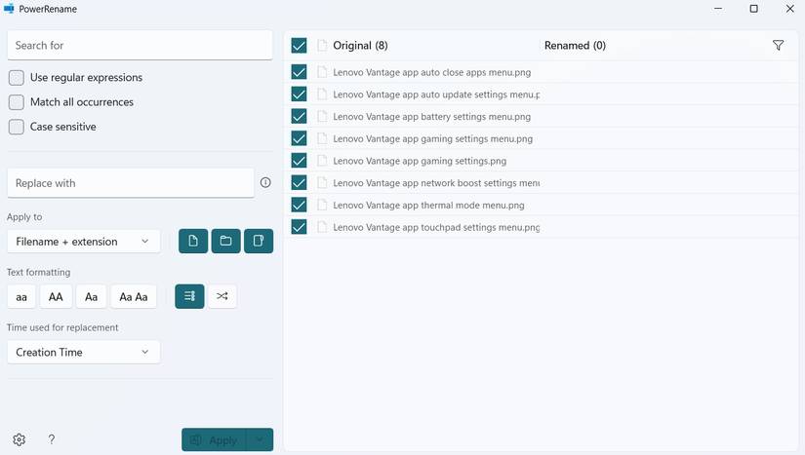Maximize the PowerRename window
Image resolution: width=805 pixels, height=455 pixels.
[753, 9]
